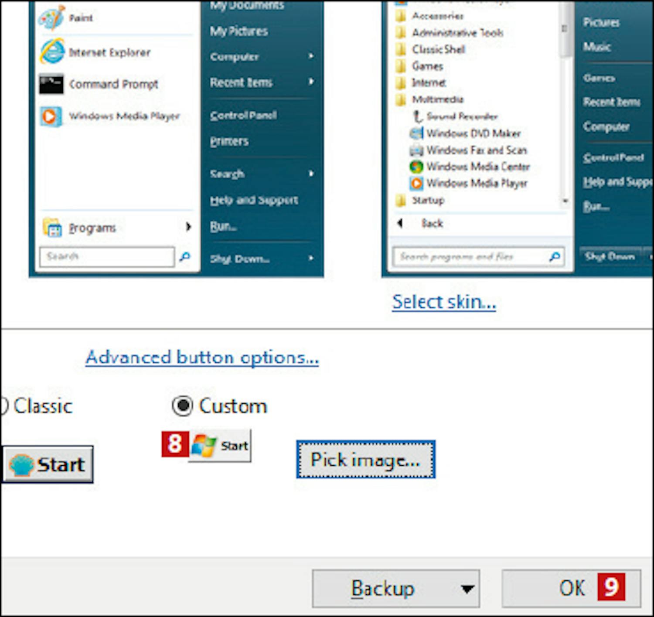Choose Printers in the left menu preview

coord(229,141)
